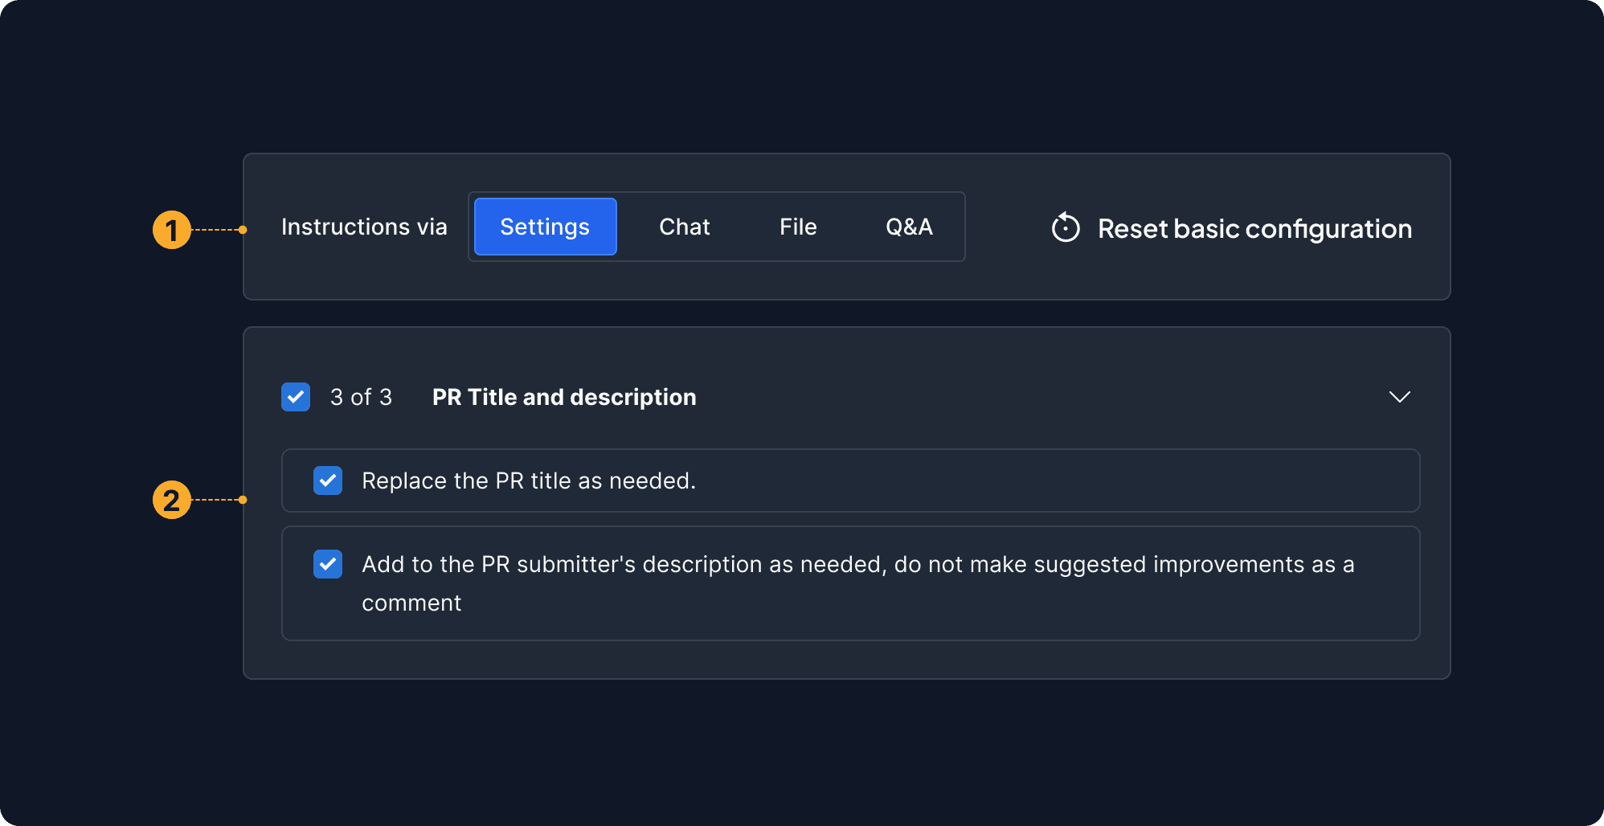Click the orange number 1 annotation badge
Viewport: 1604px width, 826px height.
(x=171, y=230)
